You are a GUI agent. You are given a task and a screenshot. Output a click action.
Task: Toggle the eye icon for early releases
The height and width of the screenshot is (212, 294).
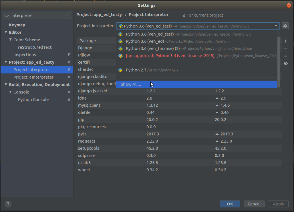pos(285,63)
